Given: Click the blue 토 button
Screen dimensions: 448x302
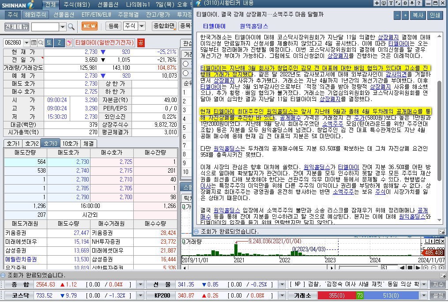Looking at the screenshot, I should 49,42.
